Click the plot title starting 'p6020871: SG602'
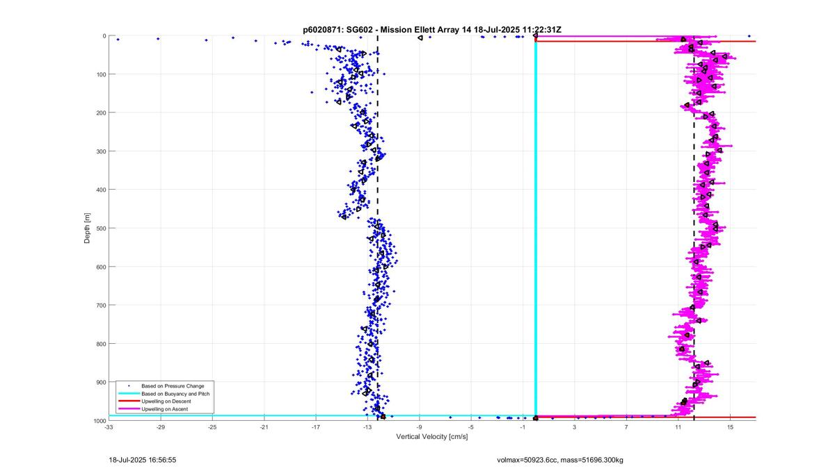 (432, 29)
